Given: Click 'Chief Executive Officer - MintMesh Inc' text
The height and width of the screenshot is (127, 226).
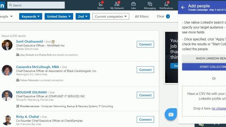Looking at the screenshot, I should [40, 46].
